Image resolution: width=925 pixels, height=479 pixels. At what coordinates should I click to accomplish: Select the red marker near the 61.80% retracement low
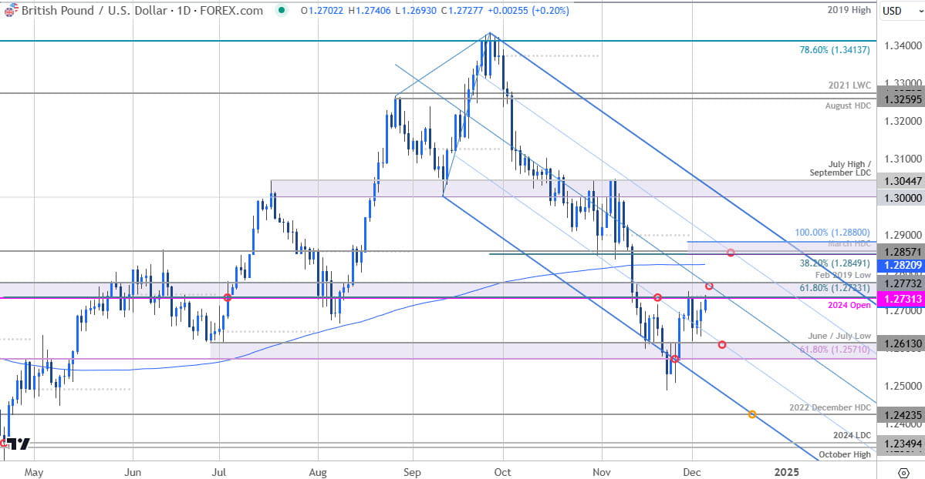tap(675, 359)
